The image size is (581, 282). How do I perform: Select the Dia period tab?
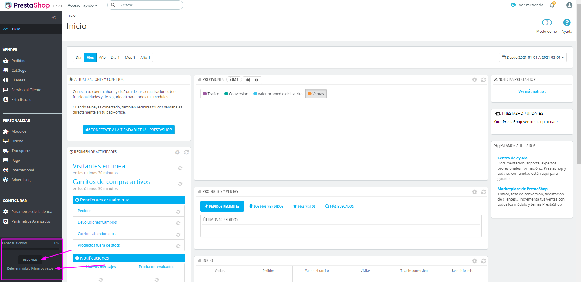tap(78, 58)
